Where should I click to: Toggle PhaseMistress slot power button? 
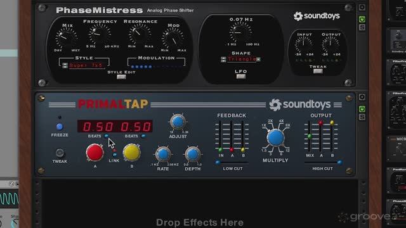[x=362, y=19]
